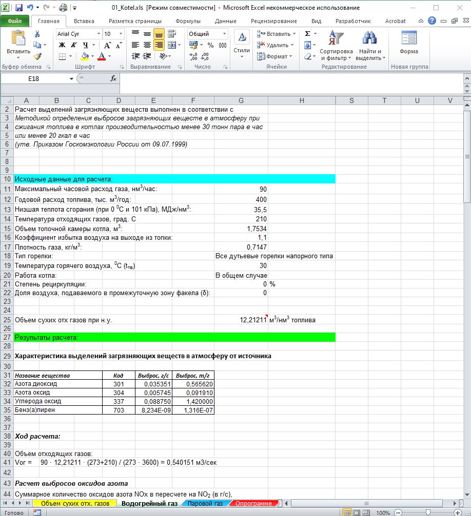Open the Arial Cyr font name dropdown

click(99, 34)
